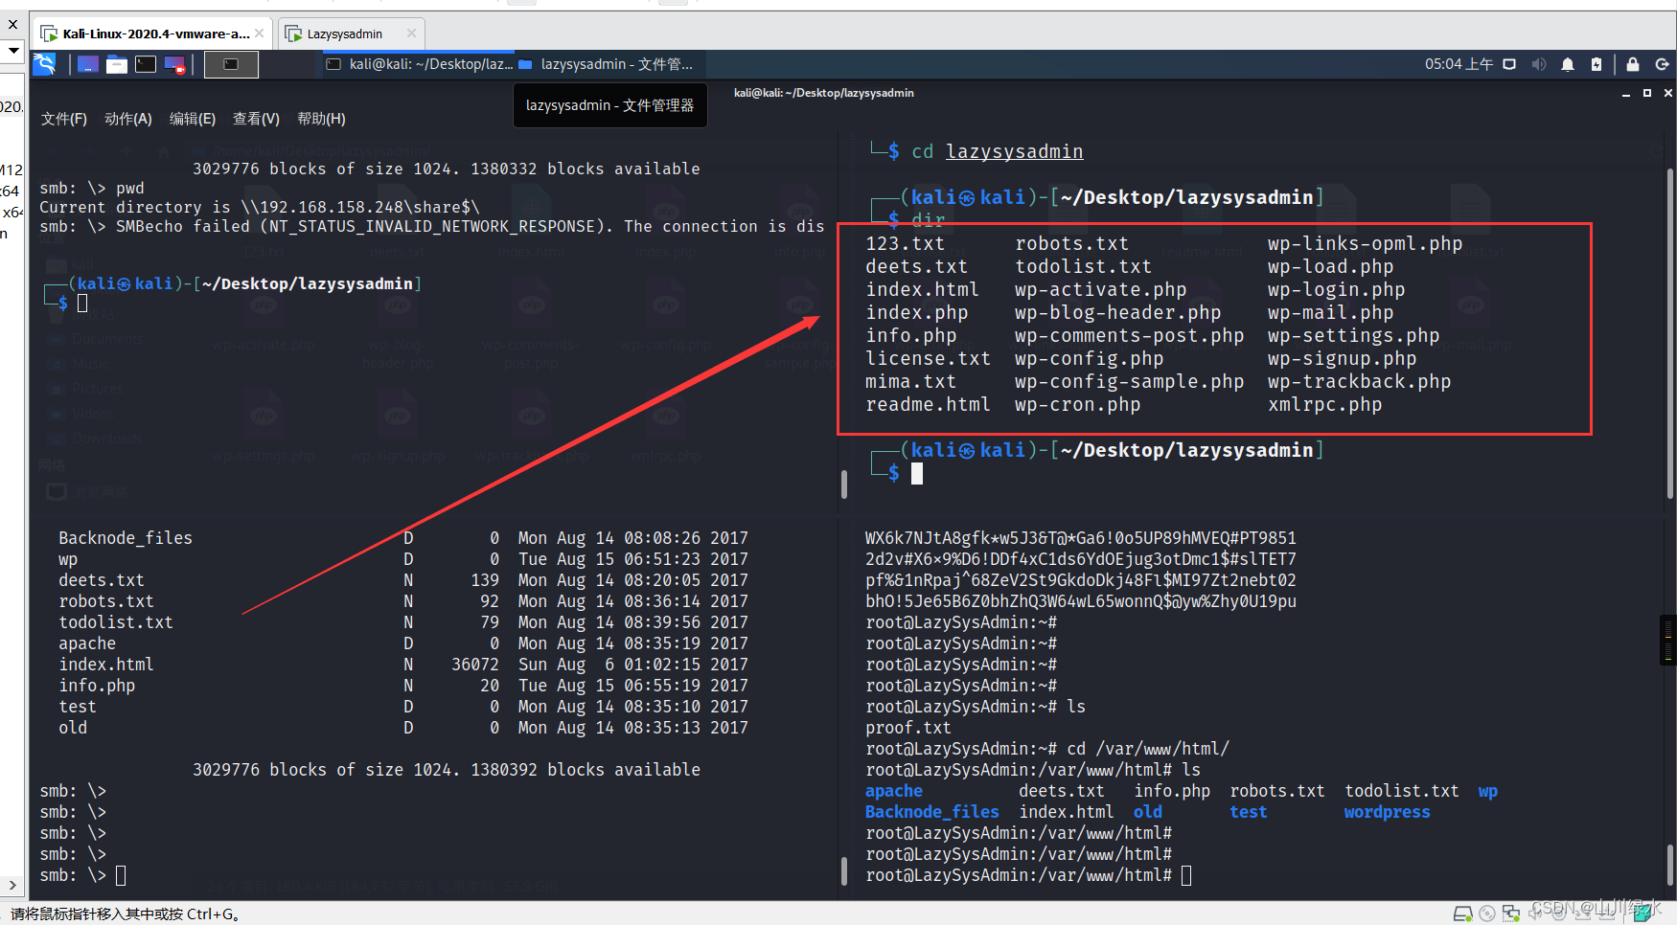The width and height of the screenshot is (1677, 925).
Task: Open the 动作(A) menu
Action: click(128, 119)
